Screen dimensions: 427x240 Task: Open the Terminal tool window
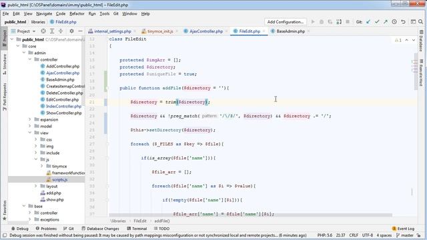pos(137,229)
